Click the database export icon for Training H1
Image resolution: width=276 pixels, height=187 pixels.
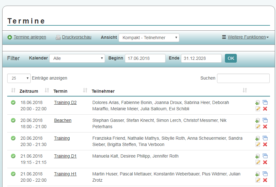(x=257, y=174)
